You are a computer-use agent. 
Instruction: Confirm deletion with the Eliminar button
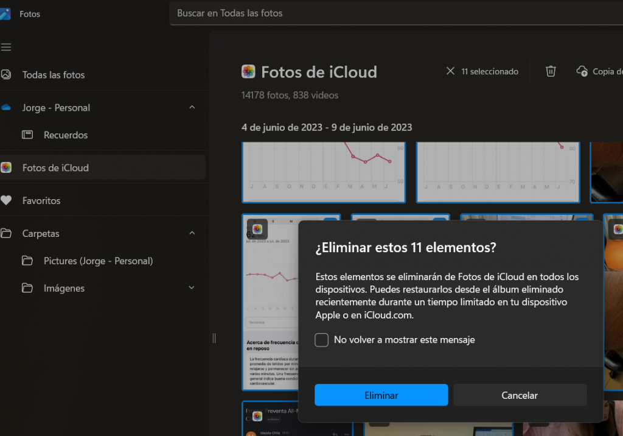click(381, 395)
